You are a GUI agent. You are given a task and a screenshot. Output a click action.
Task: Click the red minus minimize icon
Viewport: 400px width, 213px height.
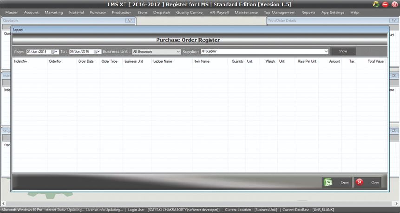(385, 4)
